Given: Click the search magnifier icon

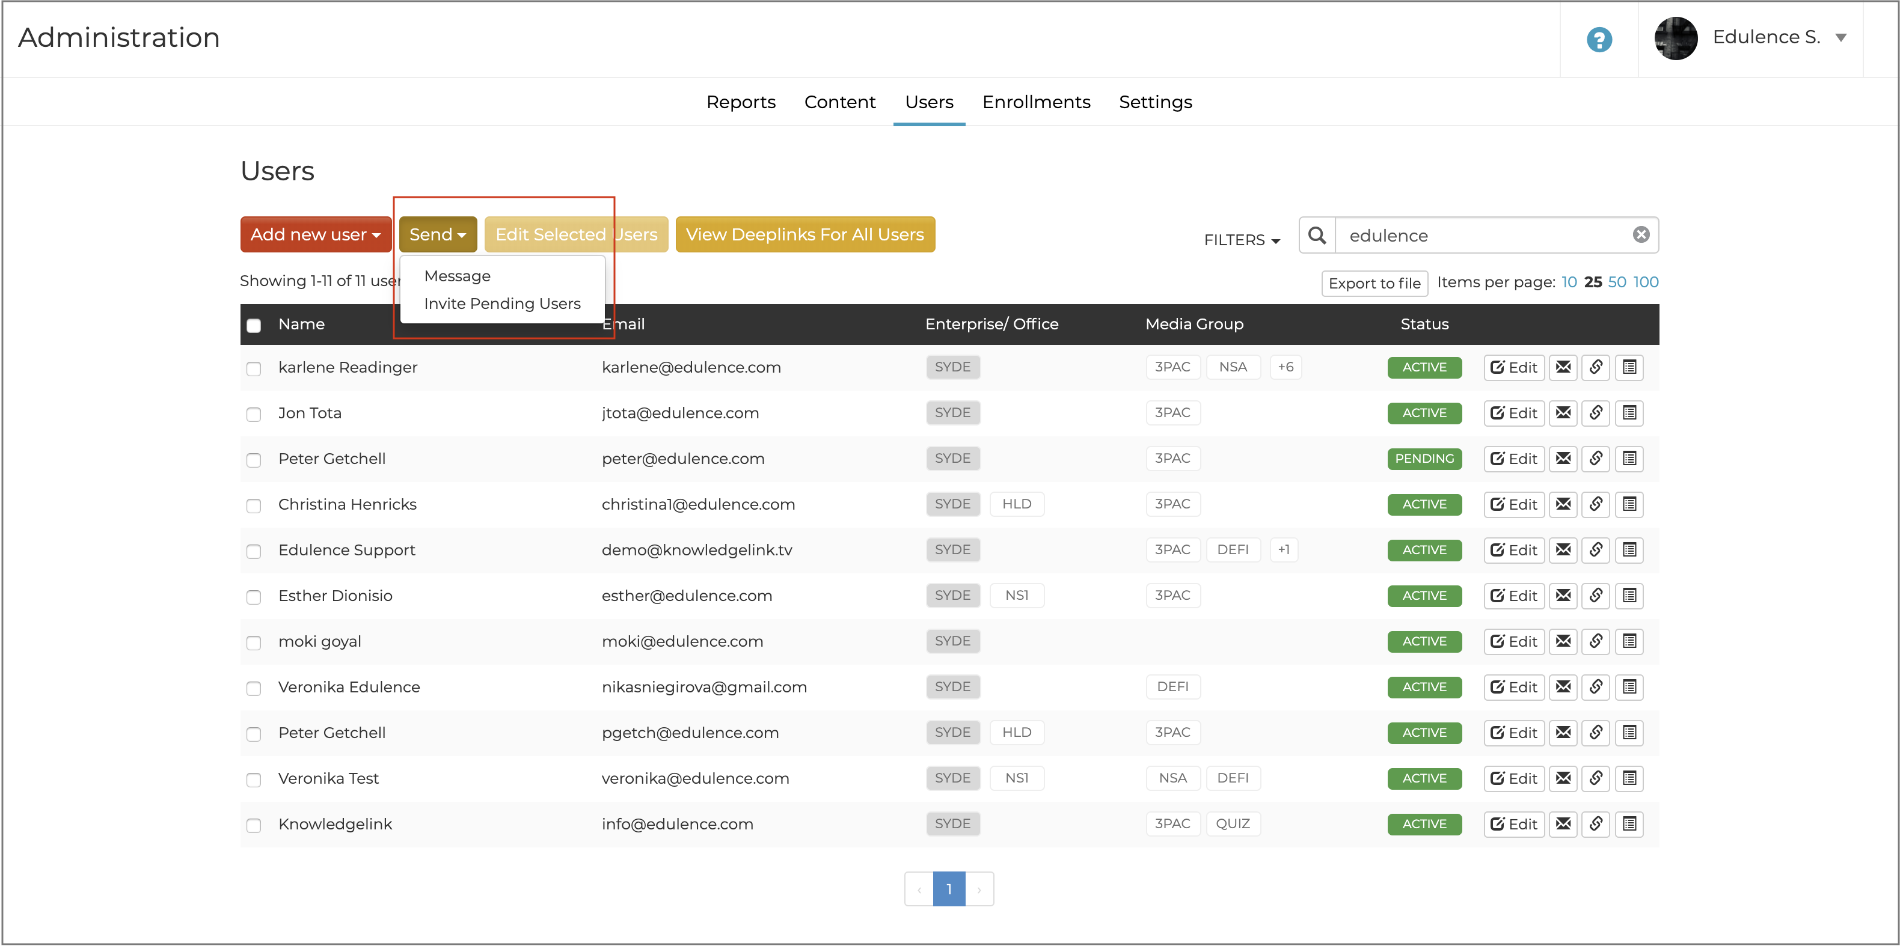Looking at the screenshot, I should coord(1317,235).
